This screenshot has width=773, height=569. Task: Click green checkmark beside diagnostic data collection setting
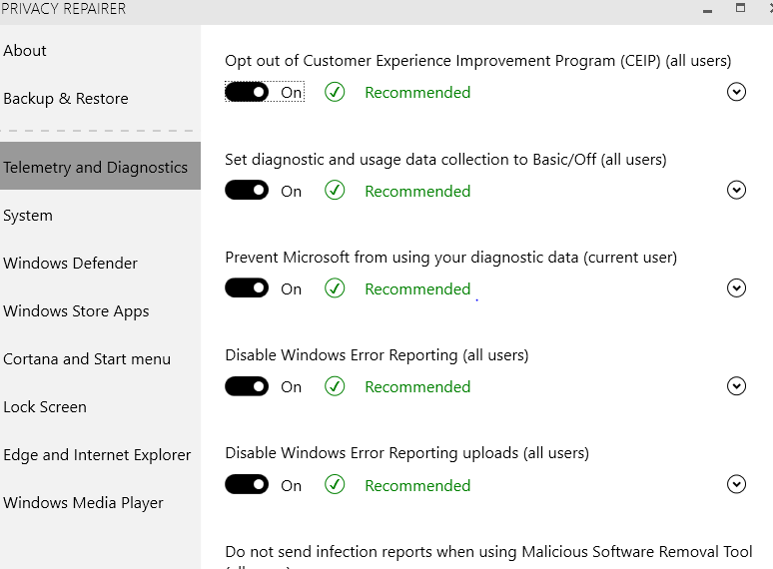(335, 190)
